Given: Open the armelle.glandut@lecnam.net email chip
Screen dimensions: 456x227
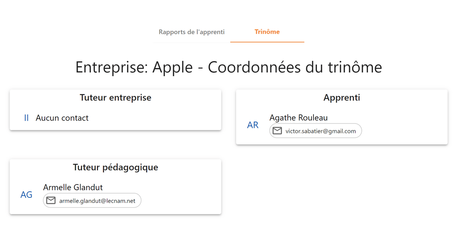Looking at the screenshot, I should point(92,200).
